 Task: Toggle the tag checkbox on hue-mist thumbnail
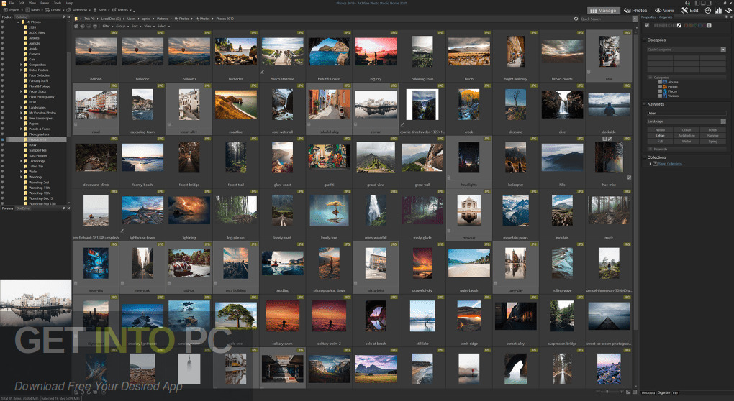tap(629, 177)
